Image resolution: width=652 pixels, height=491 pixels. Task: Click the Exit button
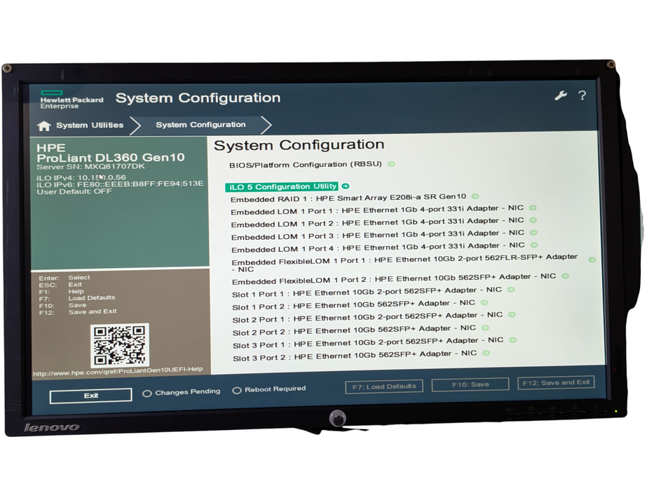[x=90, y=396]
